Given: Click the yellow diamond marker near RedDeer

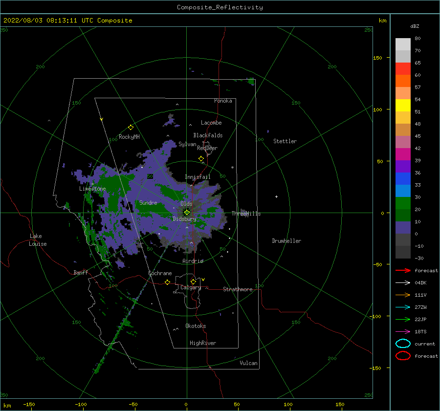Looking at the screenshot, I should click(x=201, y=159).
